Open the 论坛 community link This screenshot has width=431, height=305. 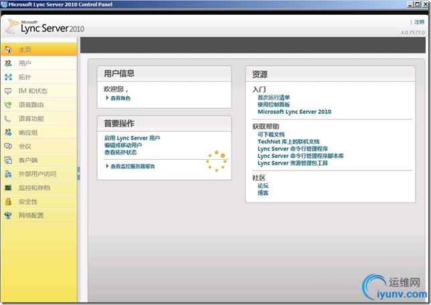click(x=263, y=186)
